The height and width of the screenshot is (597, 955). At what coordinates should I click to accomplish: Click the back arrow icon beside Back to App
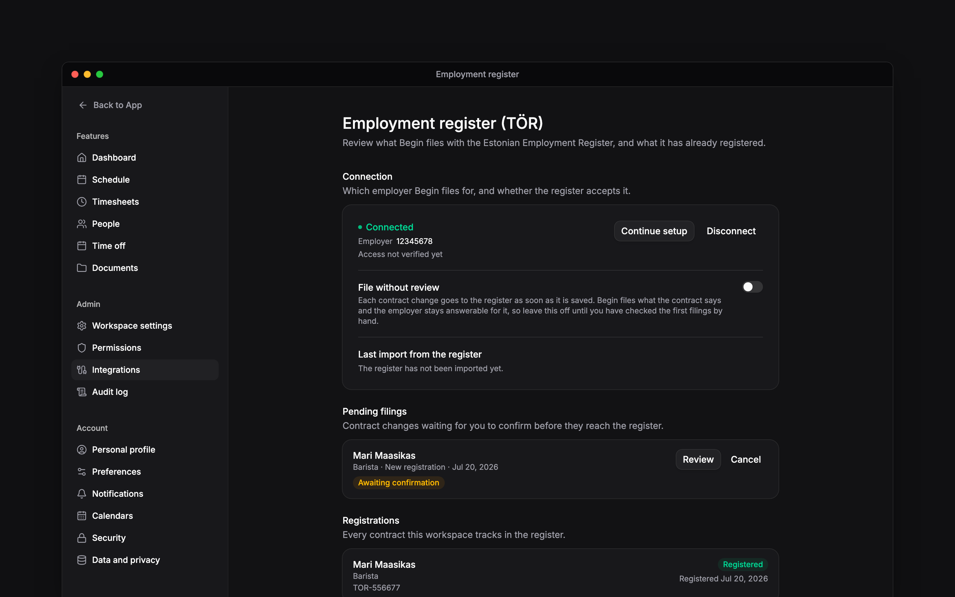pos(83,105)
